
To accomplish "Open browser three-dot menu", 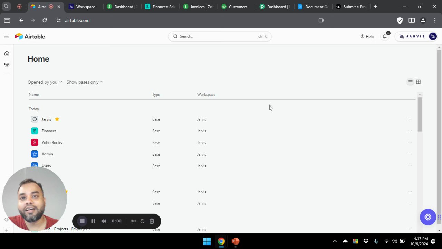I will 435,20.
